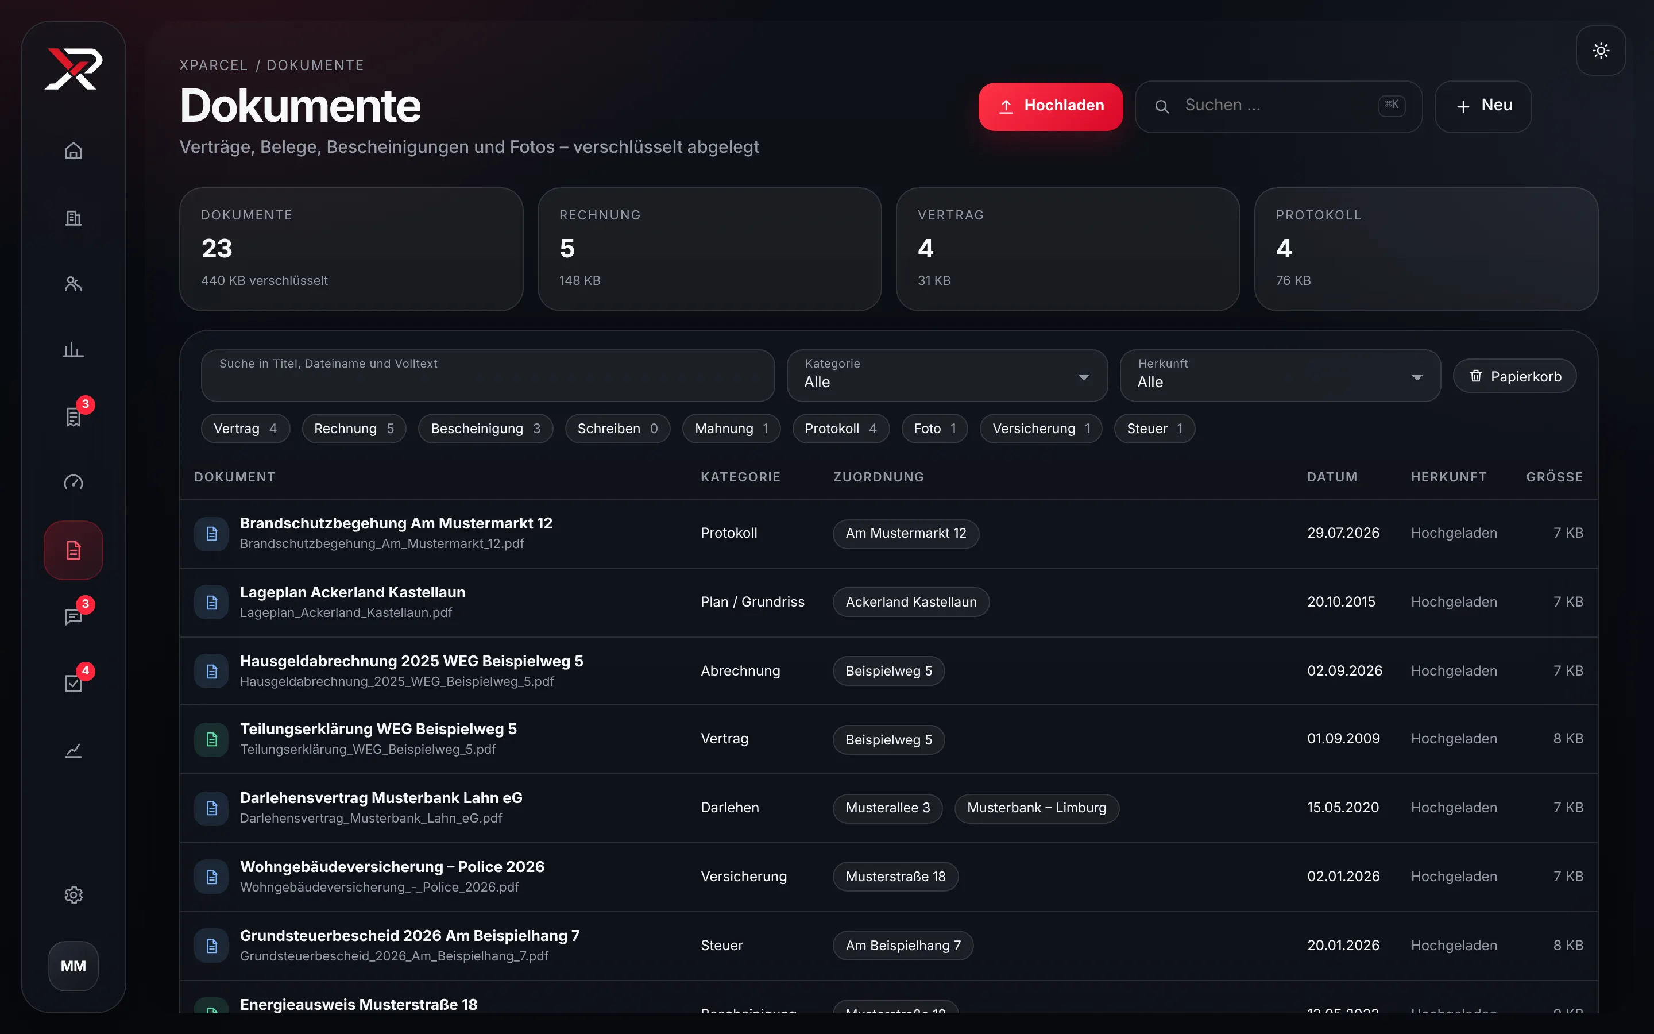This screenshot has width=1654, height=1034.
Task: Click the Neu button
Action: pyautogui.click(x=1482, y=106)
